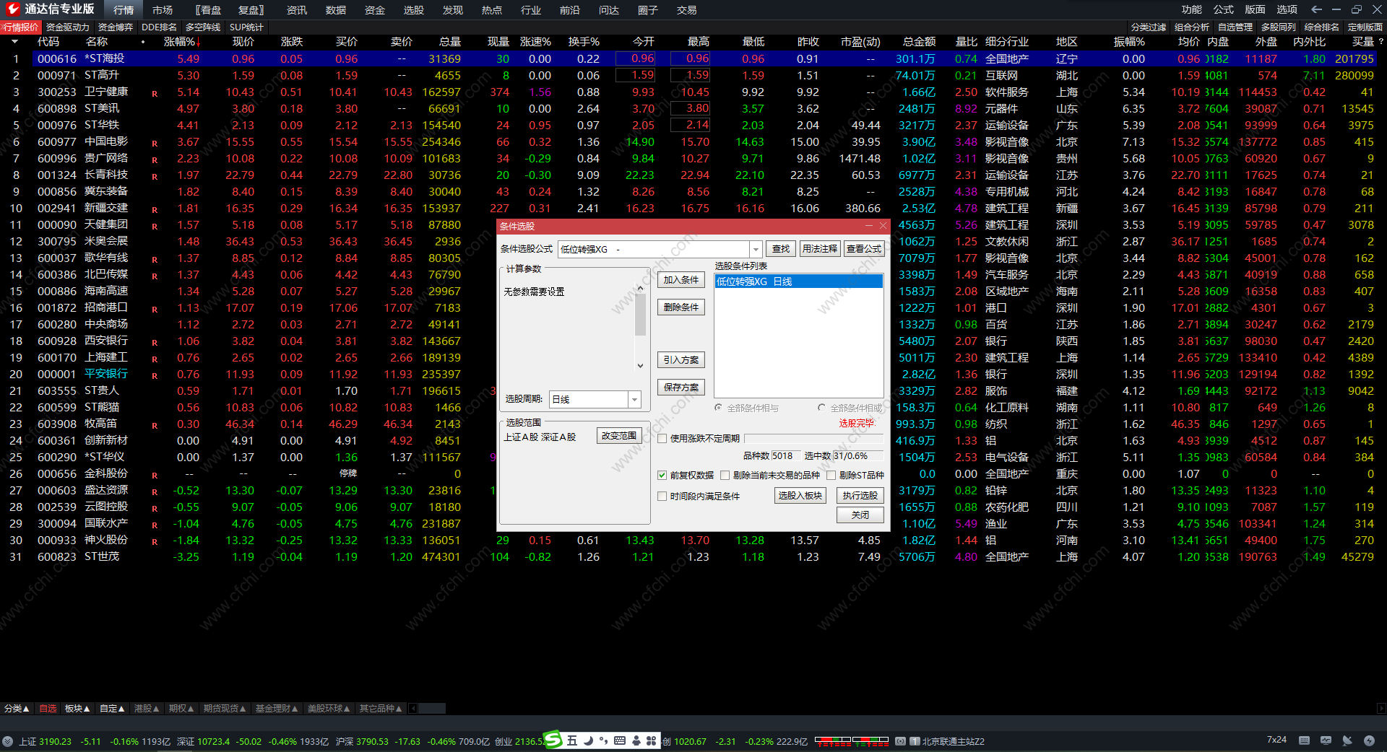This screenshot has width=1387, height=752.
Task: Click the 保存方案 button
Action: tap(681, 388)
